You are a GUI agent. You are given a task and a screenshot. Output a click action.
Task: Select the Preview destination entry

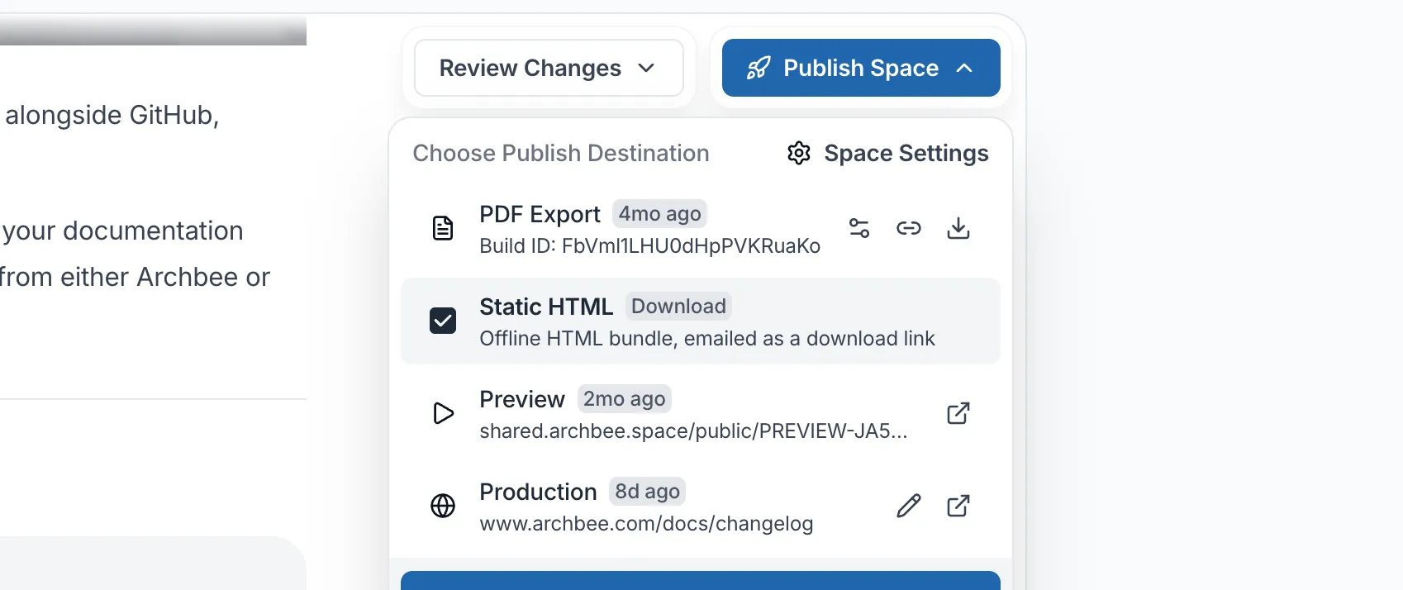point(701,413)
